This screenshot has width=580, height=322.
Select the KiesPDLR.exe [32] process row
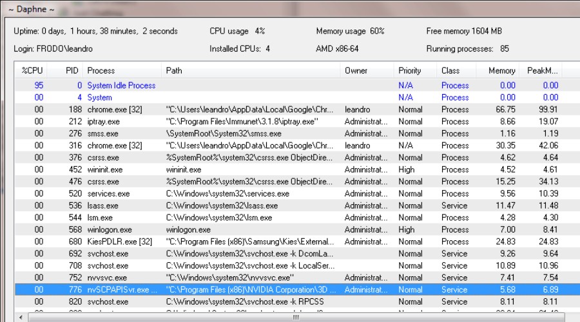pos(297,241)
